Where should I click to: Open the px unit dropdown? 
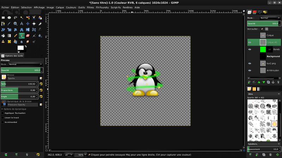click(x=69, y=155)
